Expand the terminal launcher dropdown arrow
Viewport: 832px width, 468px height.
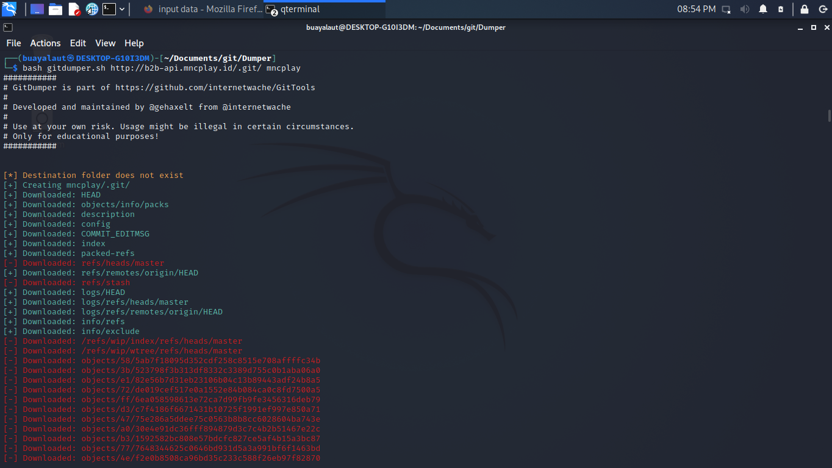click(x=123, y=9)
